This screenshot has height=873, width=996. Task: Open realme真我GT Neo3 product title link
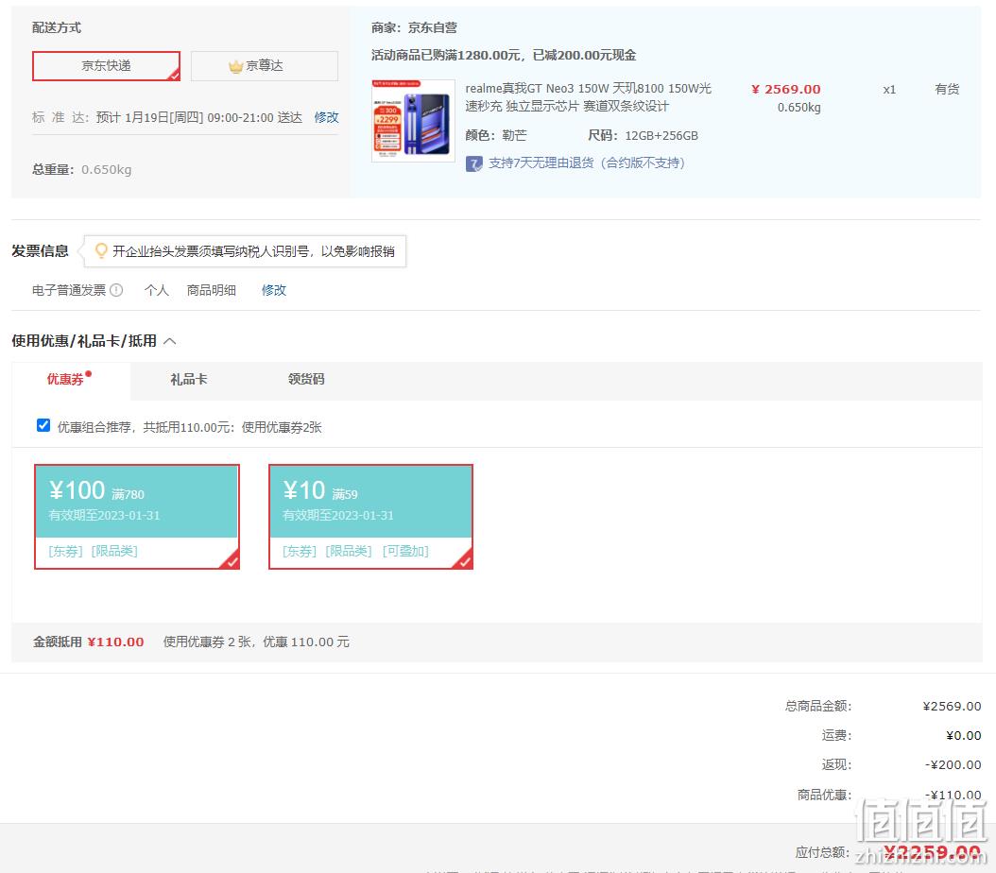588,97
